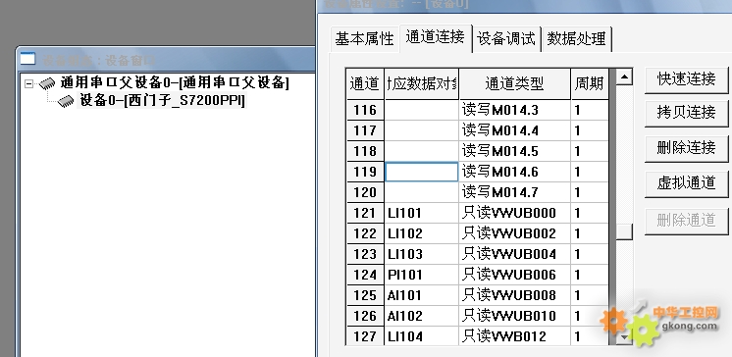The height and width of the screenshot is (357, 732).
Task: Click the 对应数据对象 column header
Action: [x=422, y=84]
